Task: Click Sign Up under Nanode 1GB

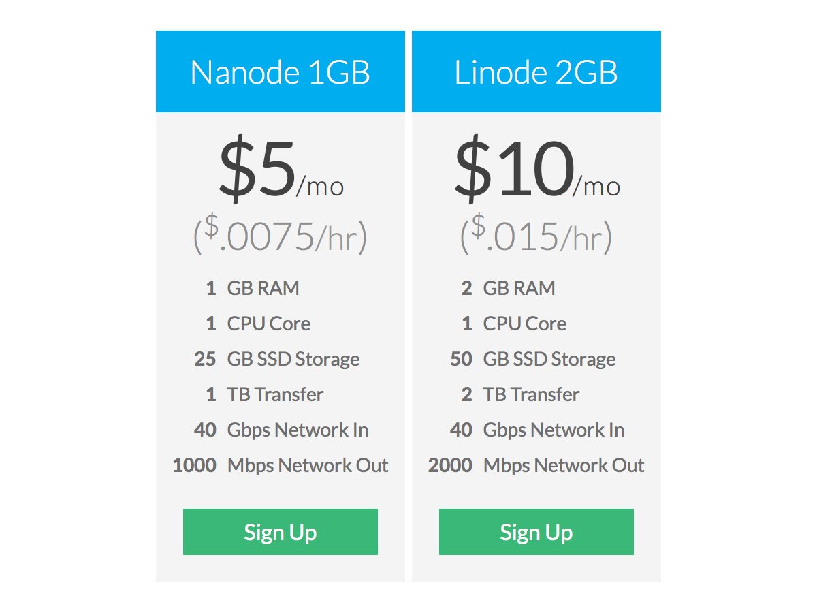Action: coord(280,532)
